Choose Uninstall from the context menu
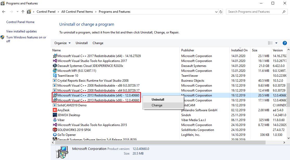Image resolution: width=290 pixels, height=160 pixels. point(158,100)
